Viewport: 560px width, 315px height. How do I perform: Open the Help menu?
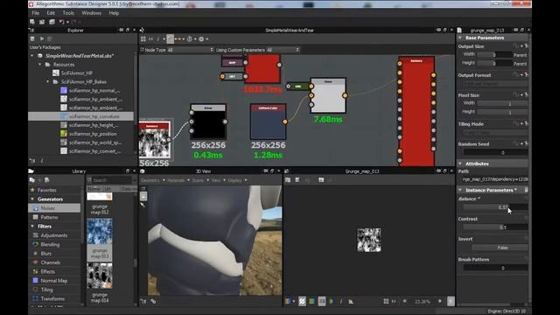click(x=114, y=13)
